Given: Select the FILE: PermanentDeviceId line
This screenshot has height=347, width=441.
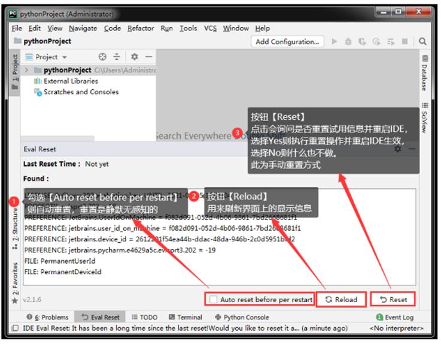Looking at the screenshot, I should coord(63,272).
